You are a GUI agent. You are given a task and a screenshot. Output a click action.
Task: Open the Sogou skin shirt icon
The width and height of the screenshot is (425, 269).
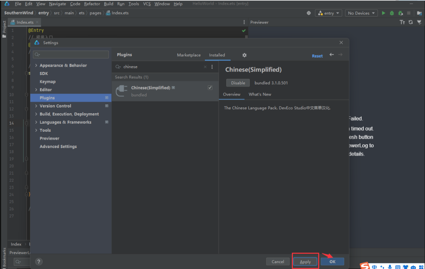405,267
